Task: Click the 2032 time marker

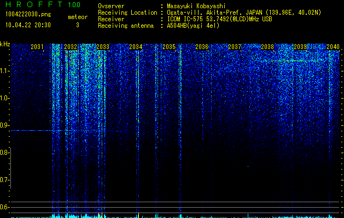Action: pyautogui.click(x=71, y=47)
